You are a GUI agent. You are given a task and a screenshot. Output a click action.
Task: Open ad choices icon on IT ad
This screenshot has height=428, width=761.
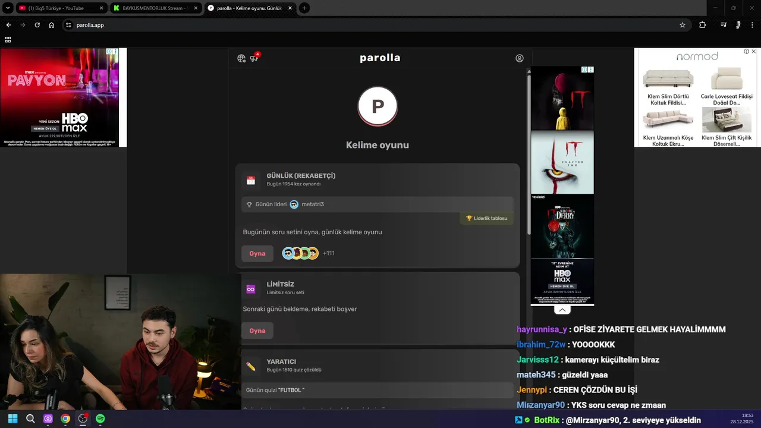(584, 70)
